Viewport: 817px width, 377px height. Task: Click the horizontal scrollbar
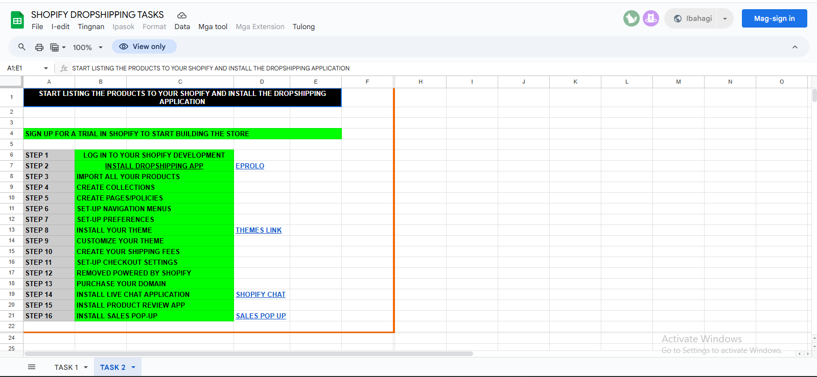pos(248,354)
